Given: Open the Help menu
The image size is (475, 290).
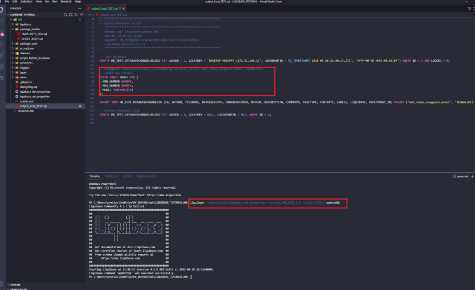Looking at the screenshot, I should coord(78,1).
